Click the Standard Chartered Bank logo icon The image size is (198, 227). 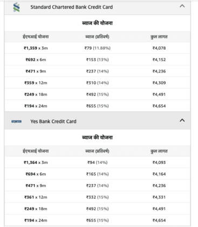[x=17, y=7]
